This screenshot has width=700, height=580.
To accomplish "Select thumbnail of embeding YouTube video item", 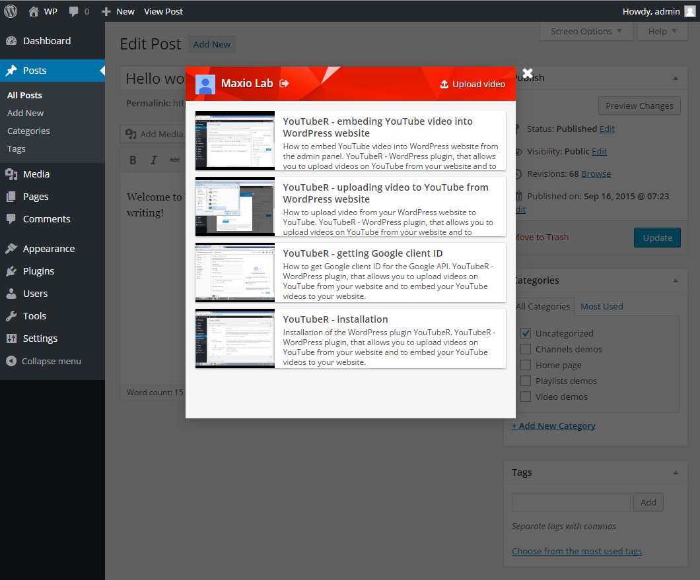I will pos(235,141).
